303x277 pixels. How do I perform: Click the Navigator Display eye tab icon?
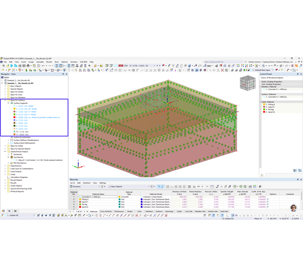[9, 211]
